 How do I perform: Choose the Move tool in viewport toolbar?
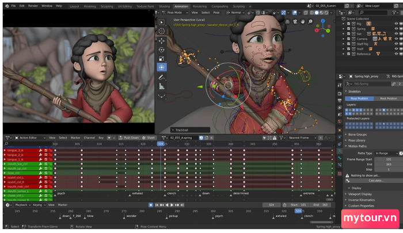(161, 41)
